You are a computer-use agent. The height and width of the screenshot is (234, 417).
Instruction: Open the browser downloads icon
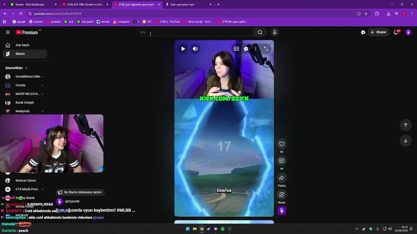(x=388, y=14)
